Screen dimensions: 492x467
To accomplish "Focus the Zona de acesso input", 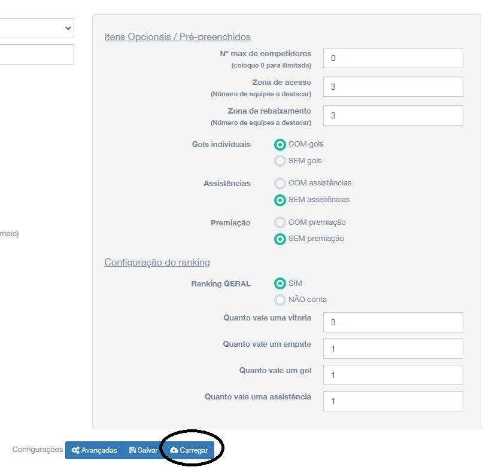I will pyautogui.click(x=393, y=87).
